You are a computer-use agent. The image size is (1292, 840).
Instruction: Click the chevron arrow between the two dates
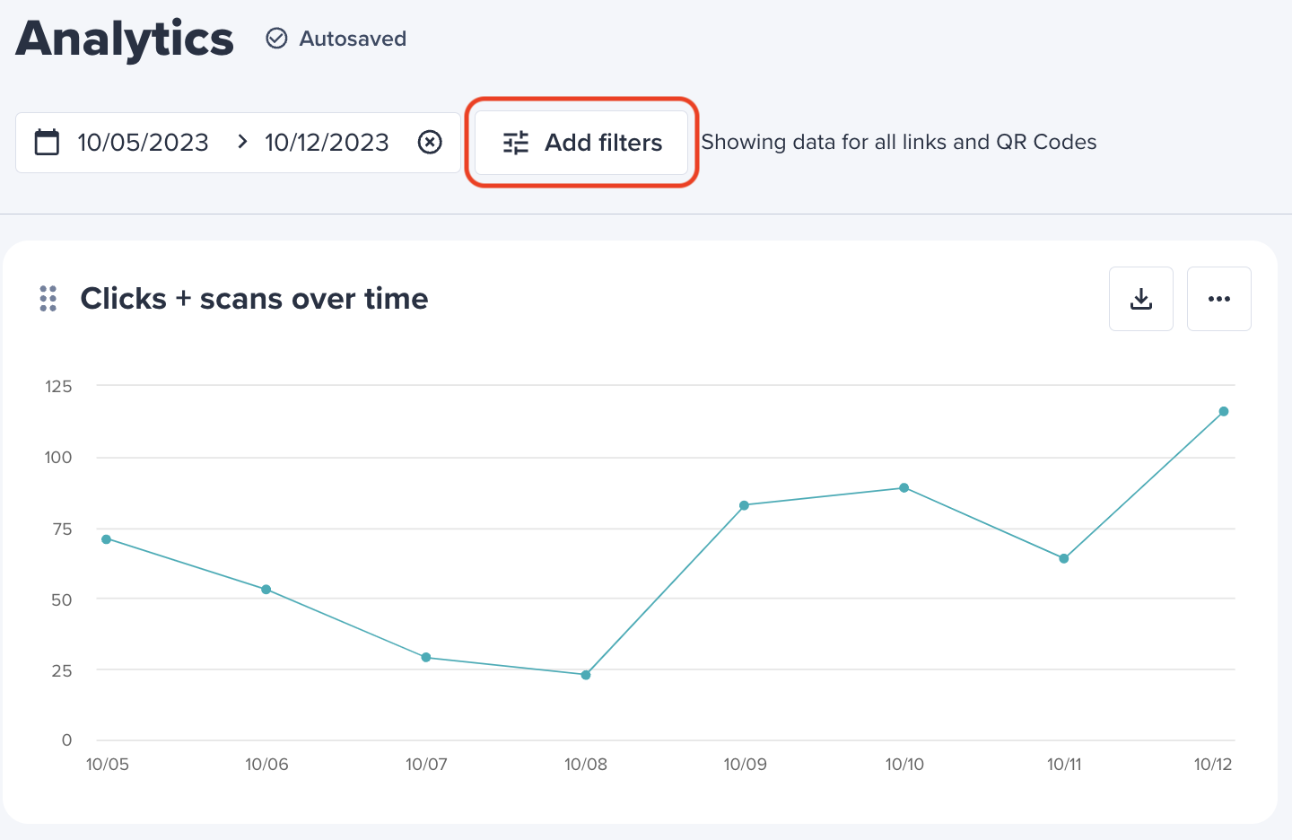tap(240, 142)
